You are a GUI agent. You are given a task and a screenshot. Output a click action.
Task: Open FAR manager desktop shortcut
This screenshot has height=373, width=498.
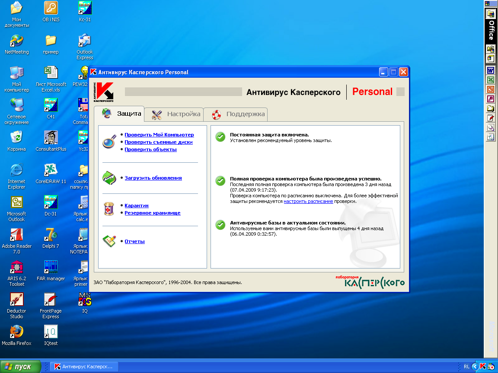(51, 271)
